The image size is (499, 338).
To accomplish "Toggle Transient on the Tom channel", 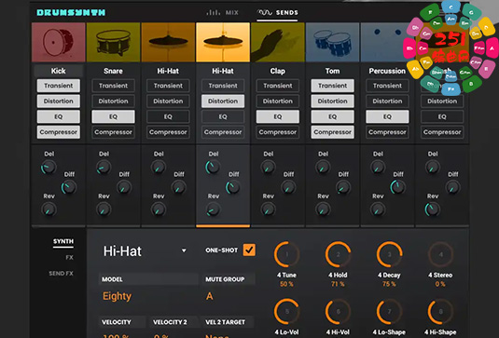I will [x=333, y=86].
